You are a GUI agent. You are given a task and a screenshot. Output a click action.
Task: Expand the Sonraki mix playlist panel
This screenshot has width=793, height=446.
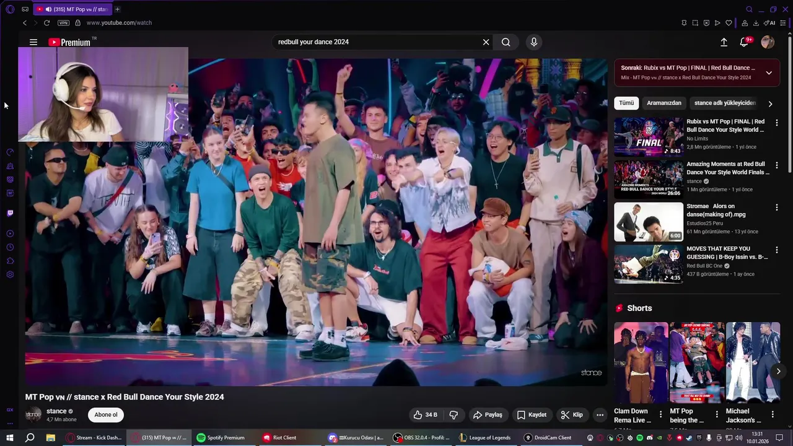tap(769, 72)
